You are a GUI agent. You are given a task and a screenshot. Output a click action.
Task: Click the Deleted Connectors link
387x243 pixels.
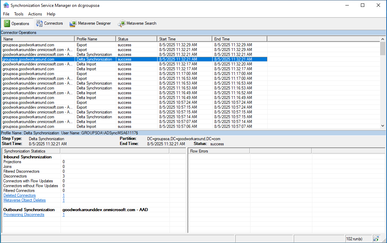point(20,195)
